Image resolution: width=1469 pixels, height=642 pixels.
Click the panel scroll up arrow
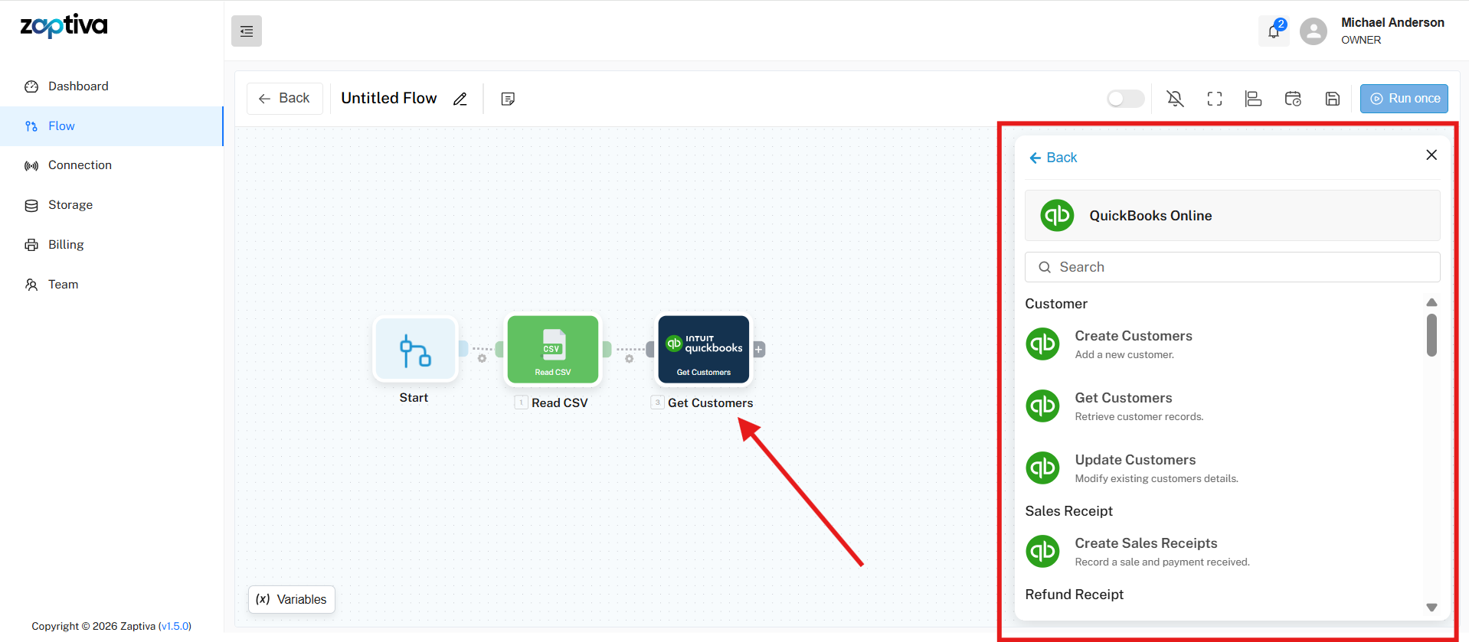tap(1431, 302)
